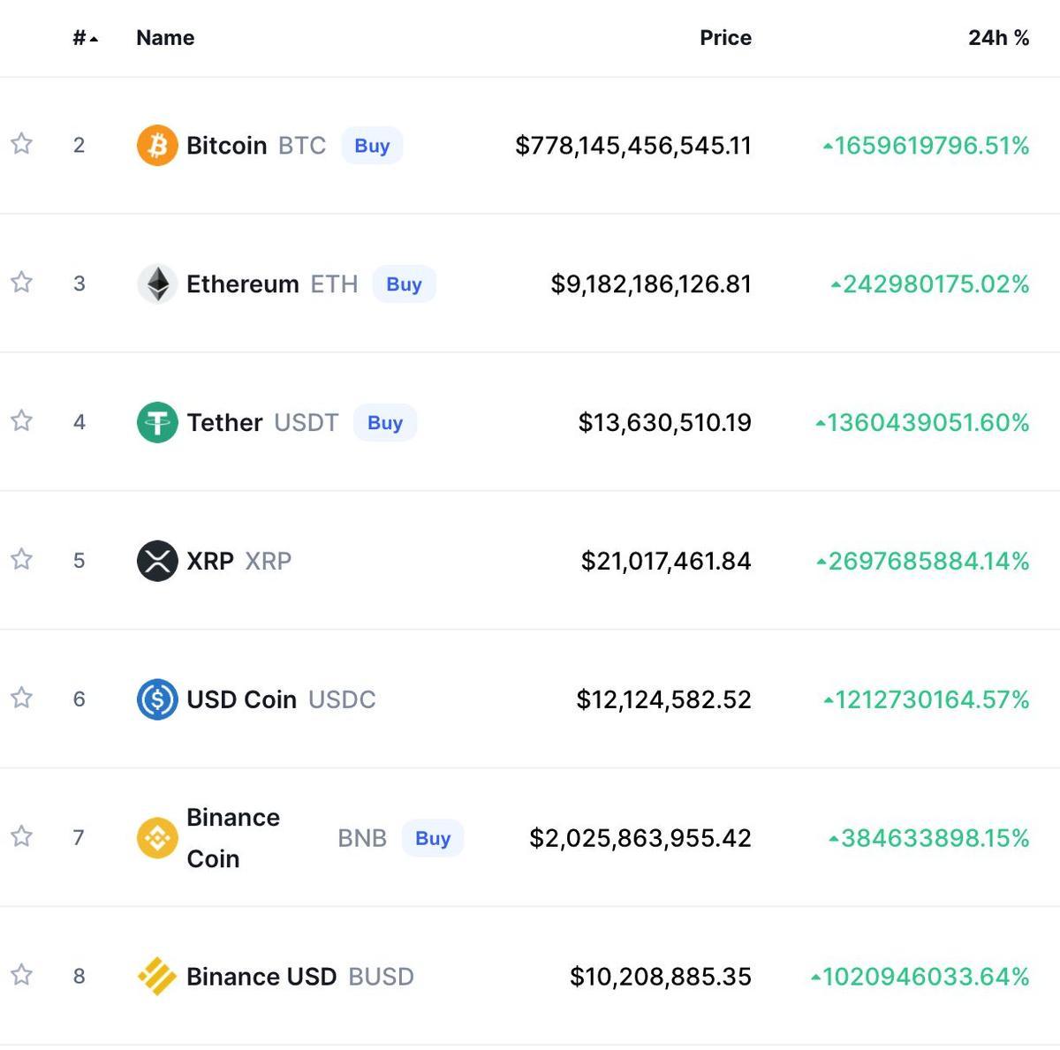Select the Binance Coin logo icon

(157, 837)
